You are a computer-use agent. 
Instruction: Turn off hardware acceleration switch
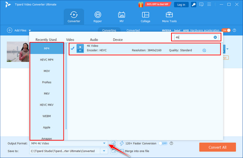point(226,30)
